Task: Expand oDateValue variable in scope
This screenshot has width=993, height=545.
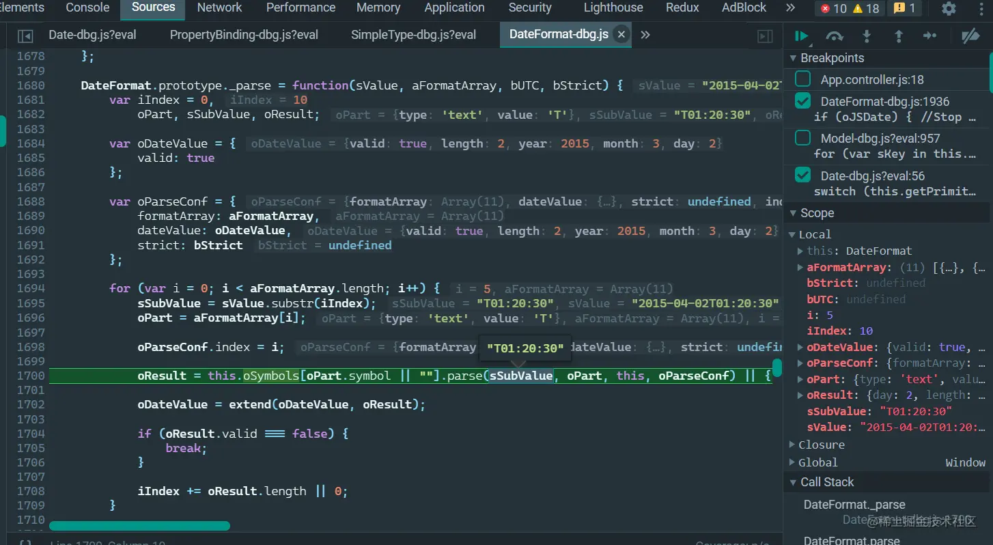Action: click(x=800, y=347)
